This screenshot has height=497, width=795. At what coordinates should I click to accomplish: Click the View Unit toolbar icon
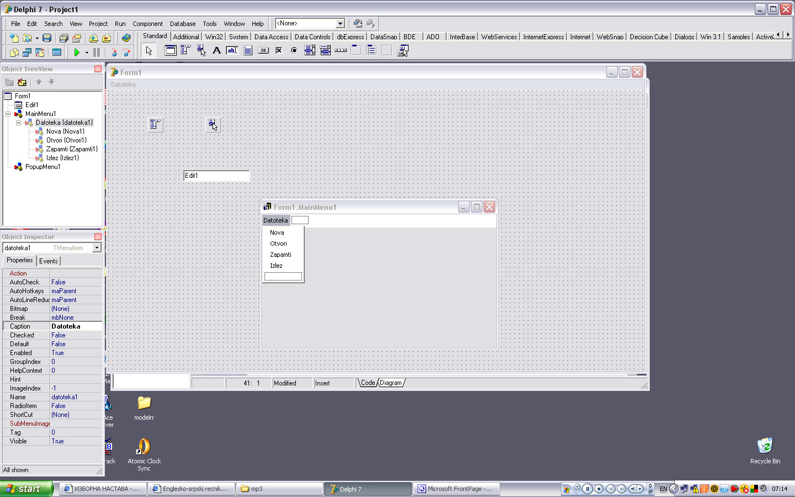click(14, 52)
